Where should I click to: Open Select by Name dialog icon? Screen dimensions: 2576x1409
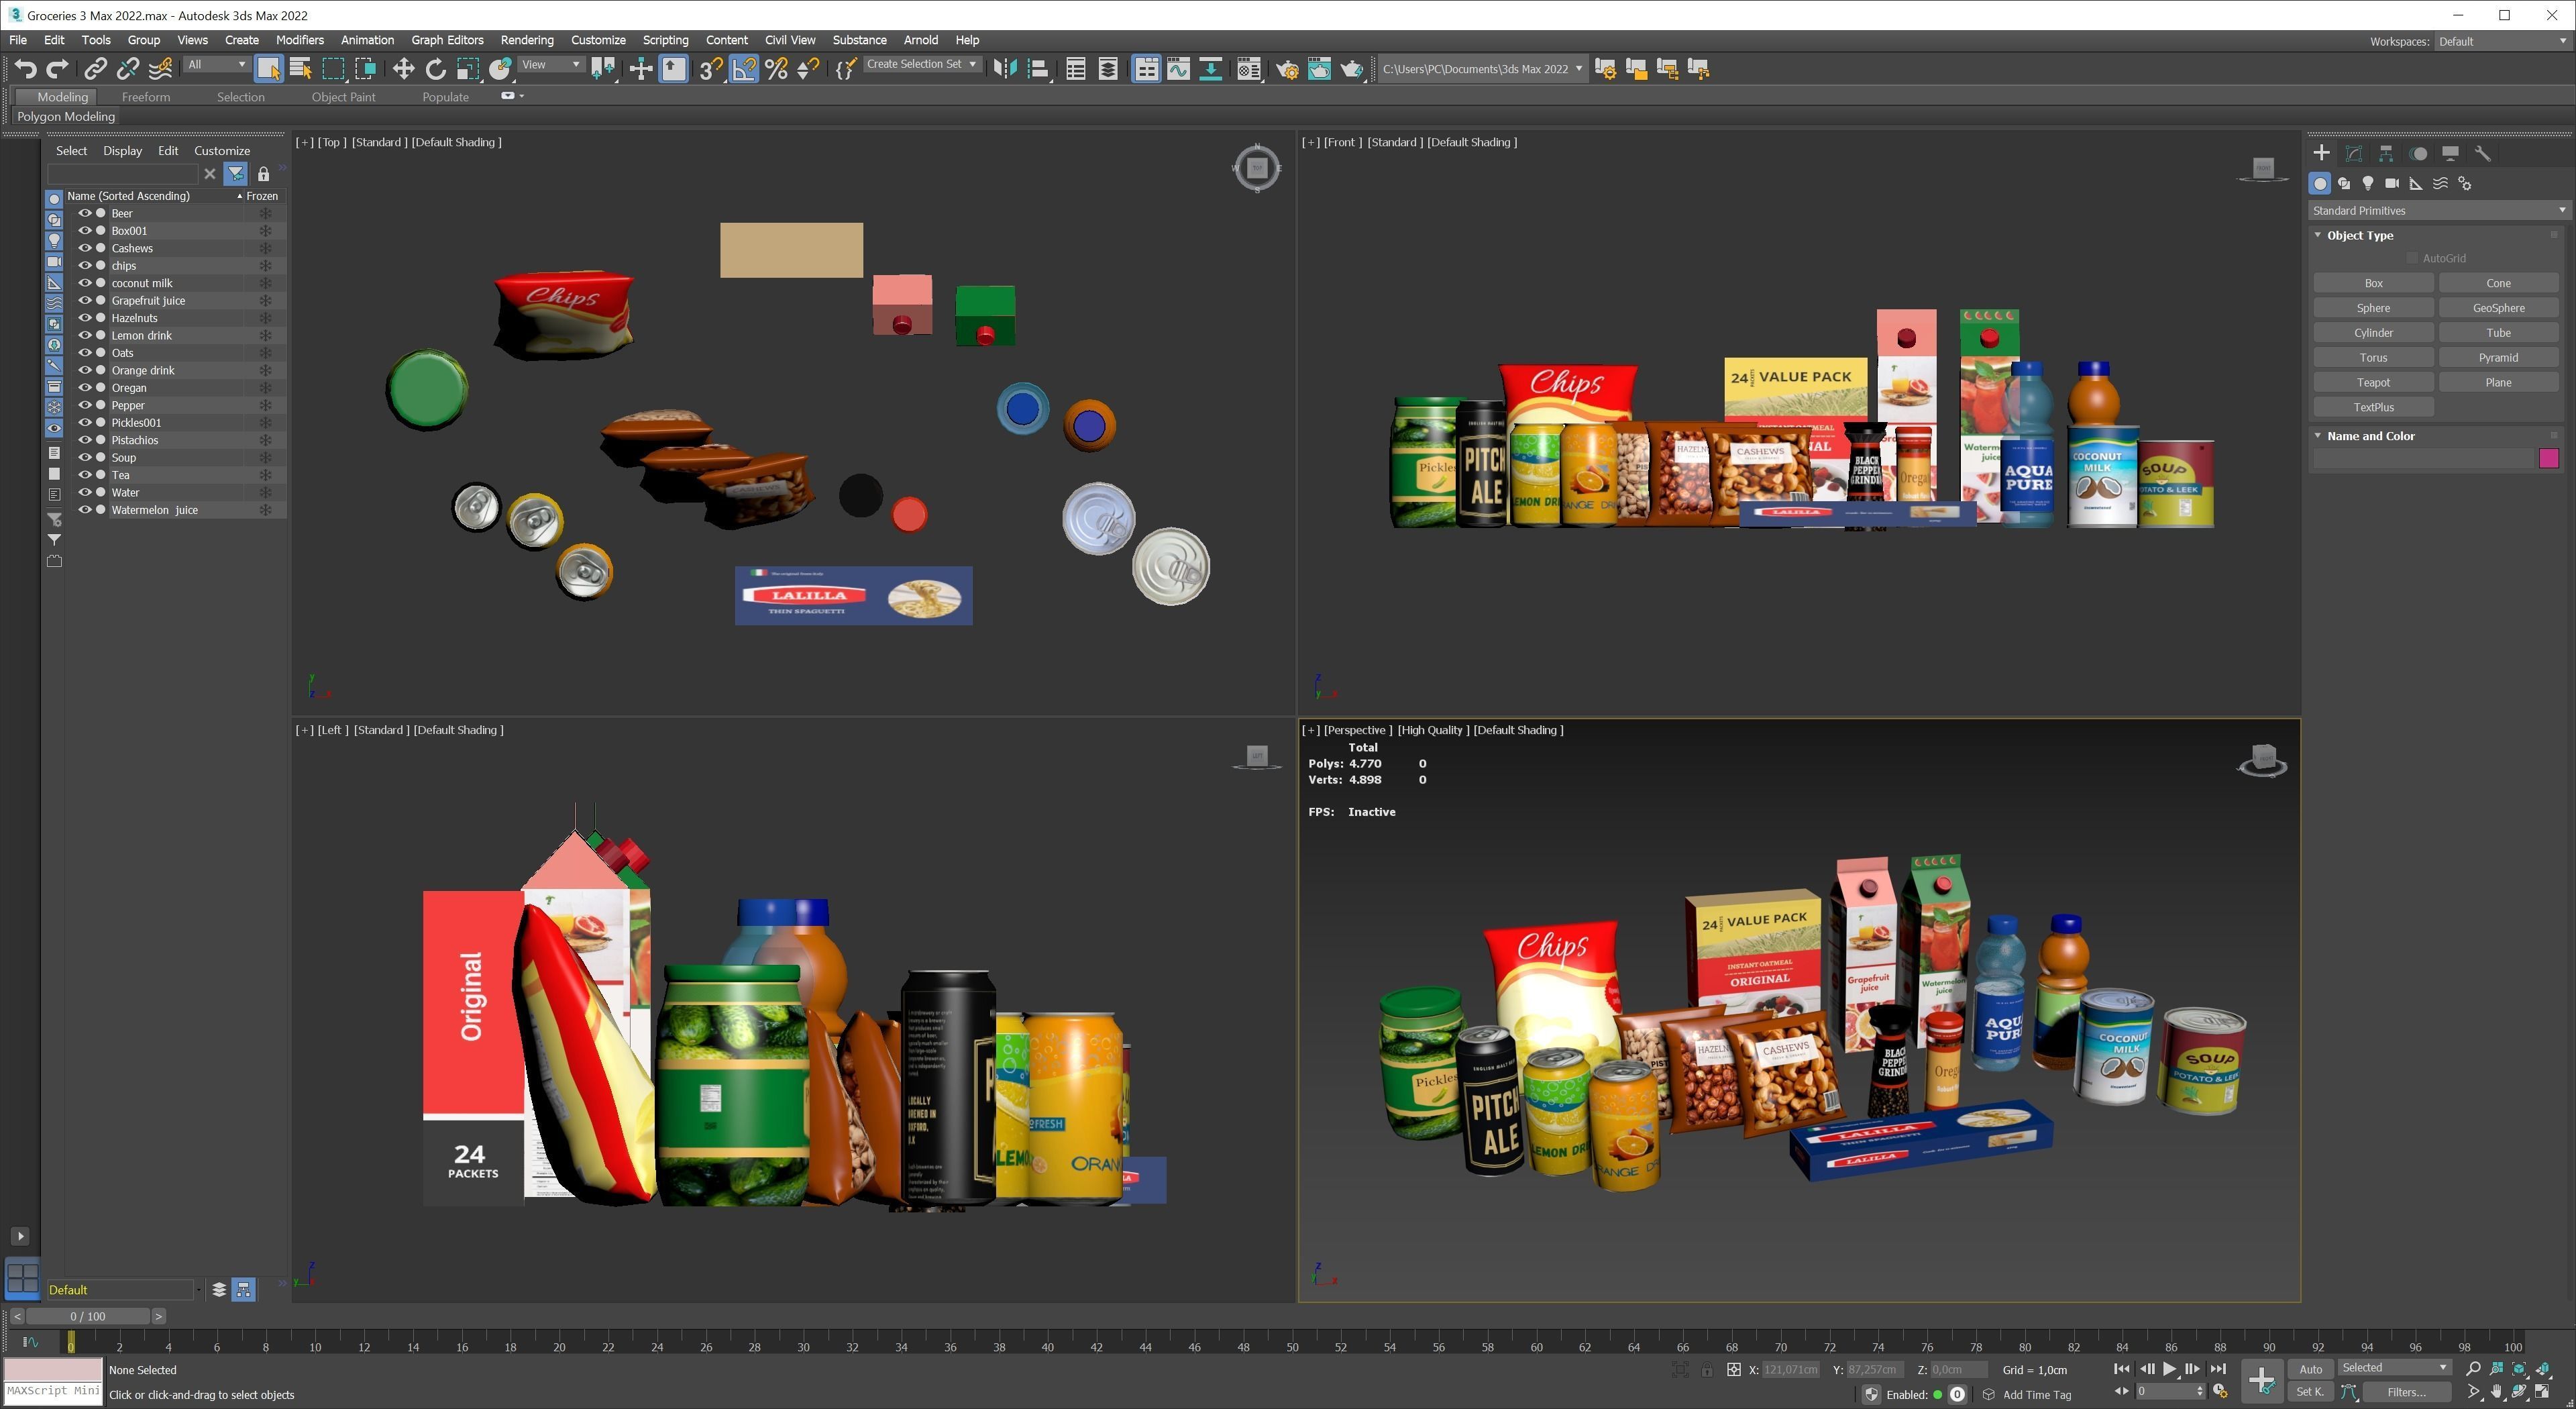300,69
